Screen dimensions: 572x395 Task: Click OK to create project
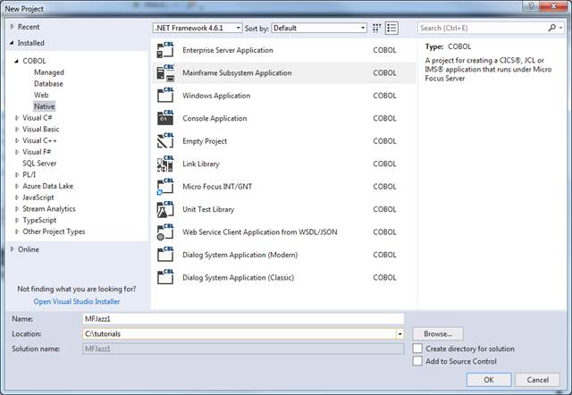(x=489, y=380)
